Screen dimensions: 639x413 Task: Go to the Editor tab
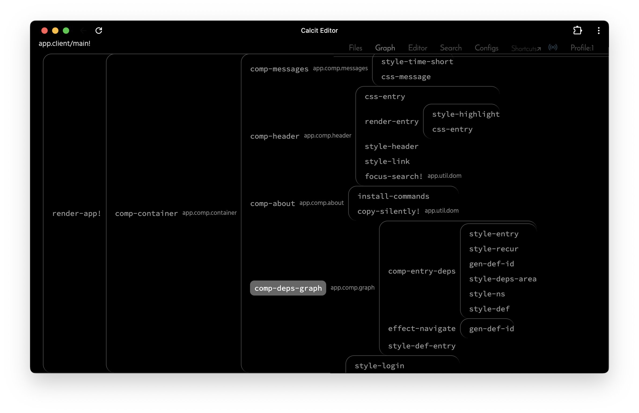(x=417, y=48)
